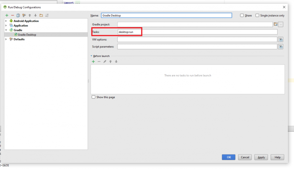This screenshot has width=294, height=169.
Task: Click the Apply button
Action: coord(261,157)
